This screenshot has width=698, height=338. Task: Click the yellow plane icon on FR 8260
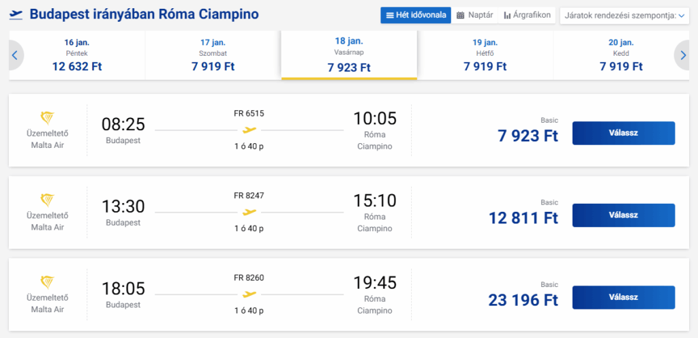[x=249, y=294]
